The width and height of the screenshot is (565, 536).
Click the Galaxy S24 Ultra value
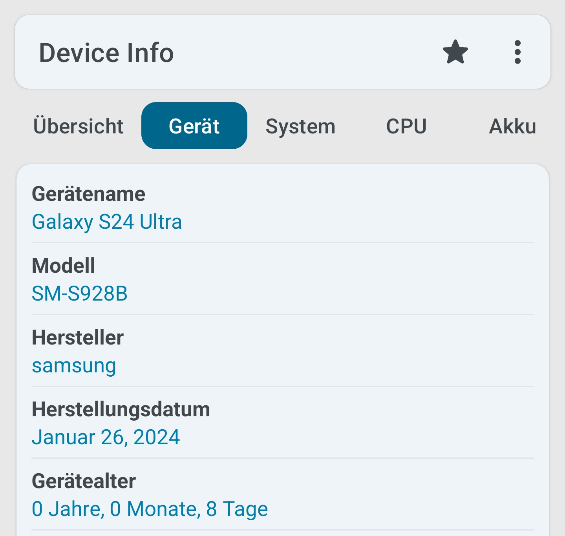[x=107, y=222]
